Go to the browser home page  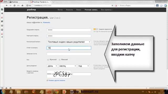click(x=22, y=5)
